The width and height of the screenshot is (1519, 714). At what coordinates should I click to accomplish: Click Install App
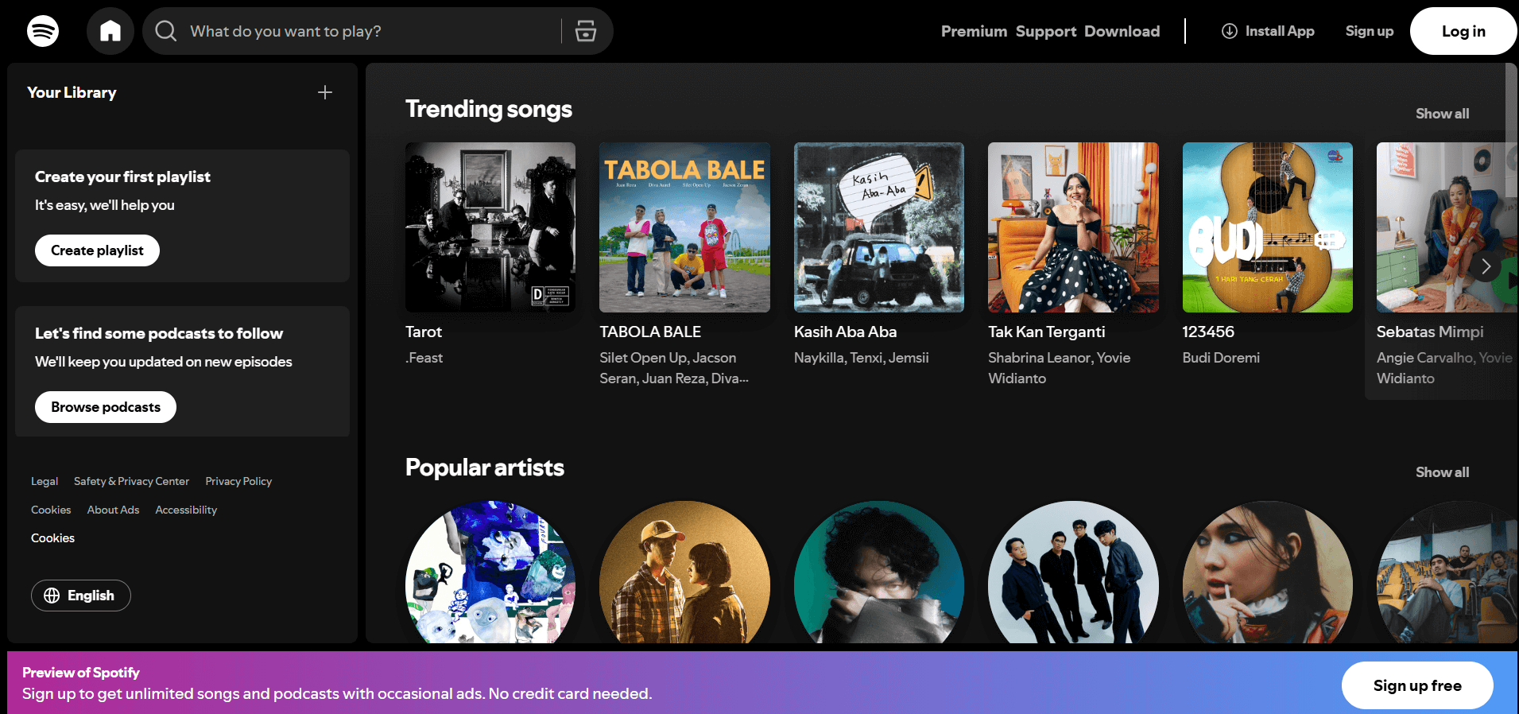[x=1268, y=31]
